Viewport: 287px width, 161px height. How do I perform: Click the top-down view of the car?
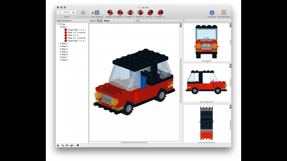click(207, 123)
